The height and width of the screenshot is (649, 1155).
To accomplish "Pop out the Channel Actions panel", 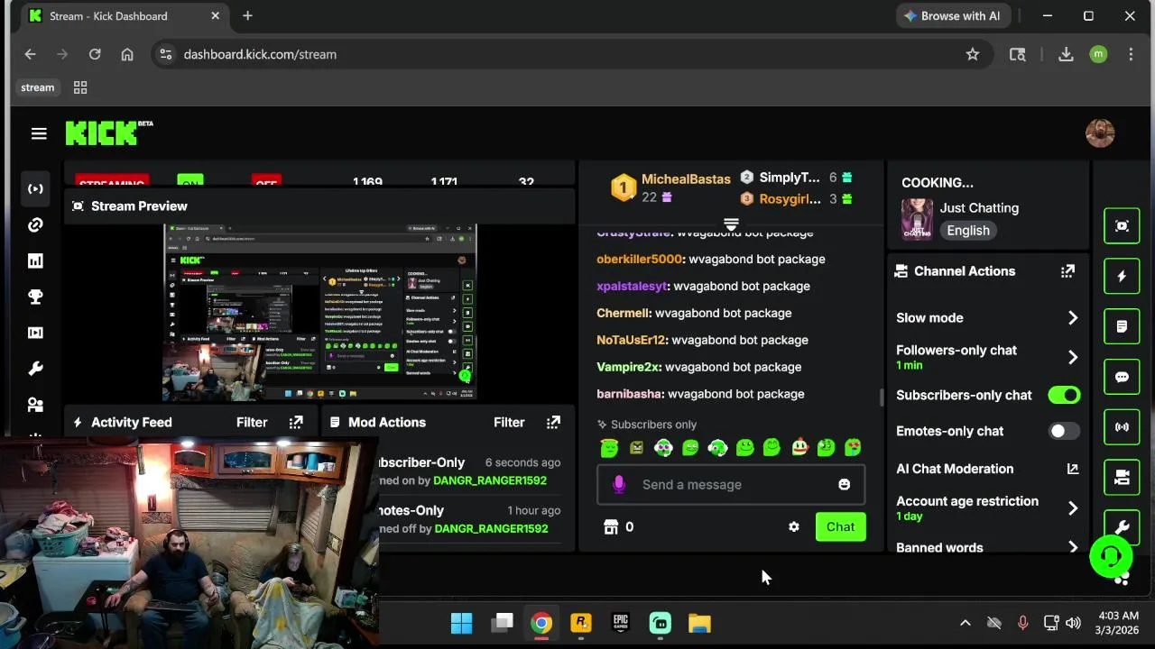I will (x=1068, y=271).
